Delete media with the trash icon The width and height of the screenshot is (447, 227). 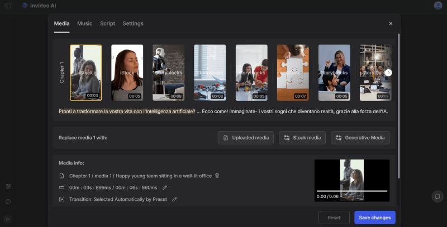pos(217,176)
